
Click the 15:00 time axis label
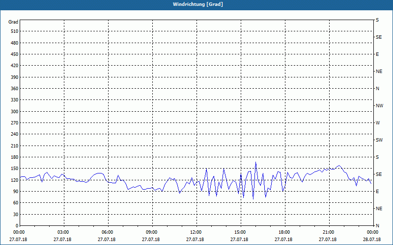(240, 232)
